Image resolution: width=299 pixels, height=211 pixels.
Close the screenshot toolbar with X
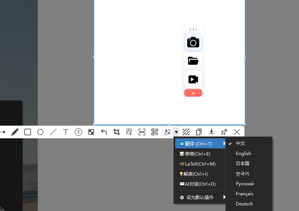(237, 132)
